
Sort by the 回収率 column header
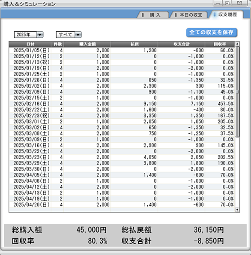[220, 44]
